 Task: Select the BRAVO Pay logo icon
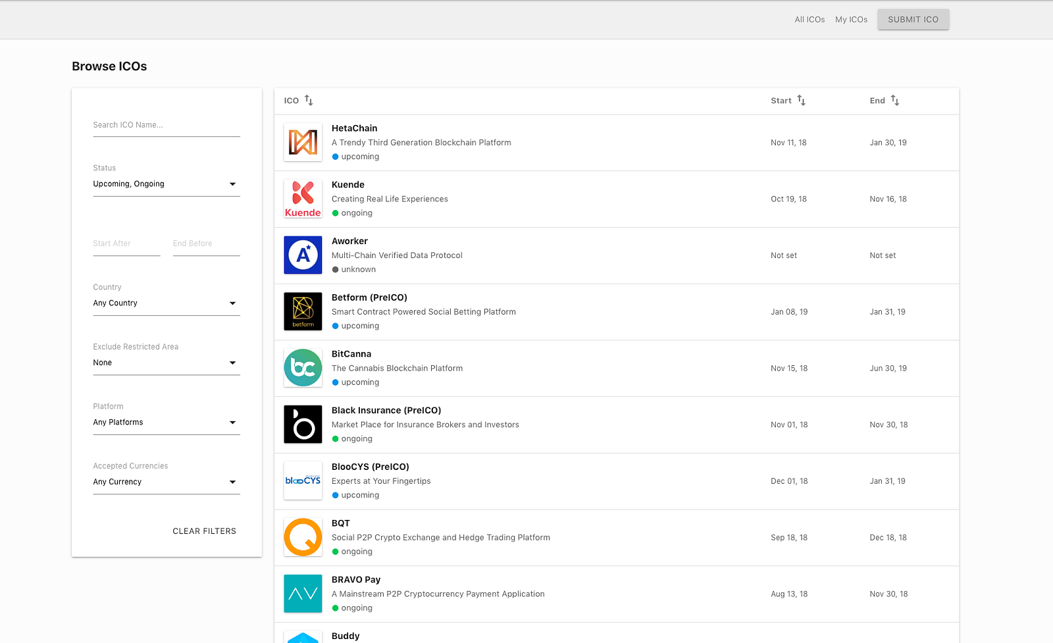coord(303,594)
